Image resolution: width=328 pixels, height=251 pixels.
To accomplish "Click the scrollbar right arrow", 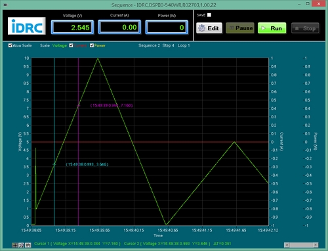I will pos(316,244).
